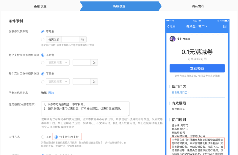Open 请选择周期 dropdown for 领取张数
238x155 pixels.
click(x=58, y=62)
